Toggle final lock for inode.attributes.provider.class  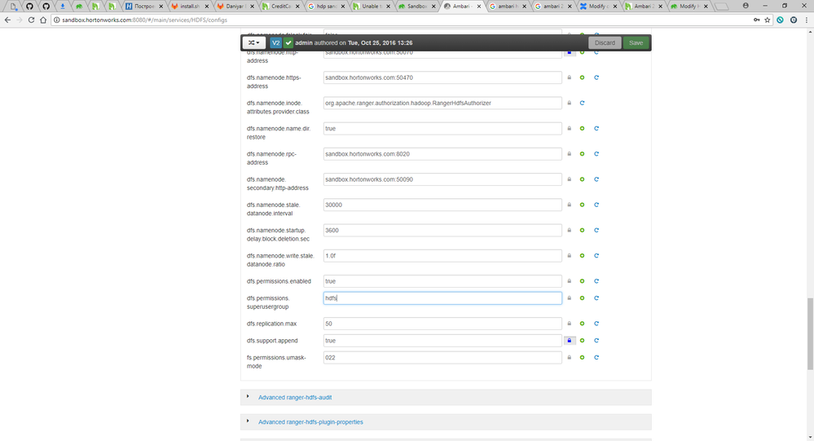569,103
